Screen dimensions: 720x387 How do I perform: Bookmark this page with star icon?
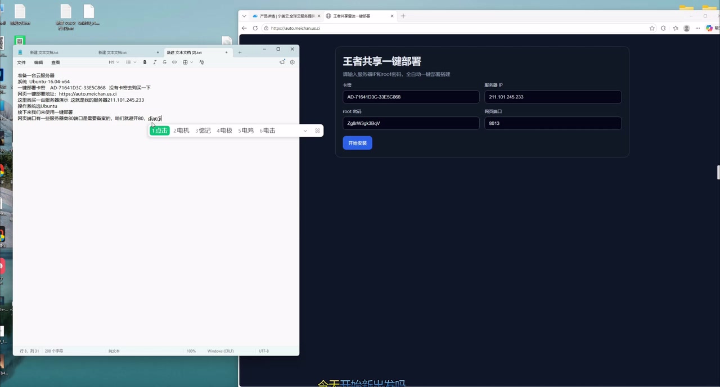[x=652, y=28]
